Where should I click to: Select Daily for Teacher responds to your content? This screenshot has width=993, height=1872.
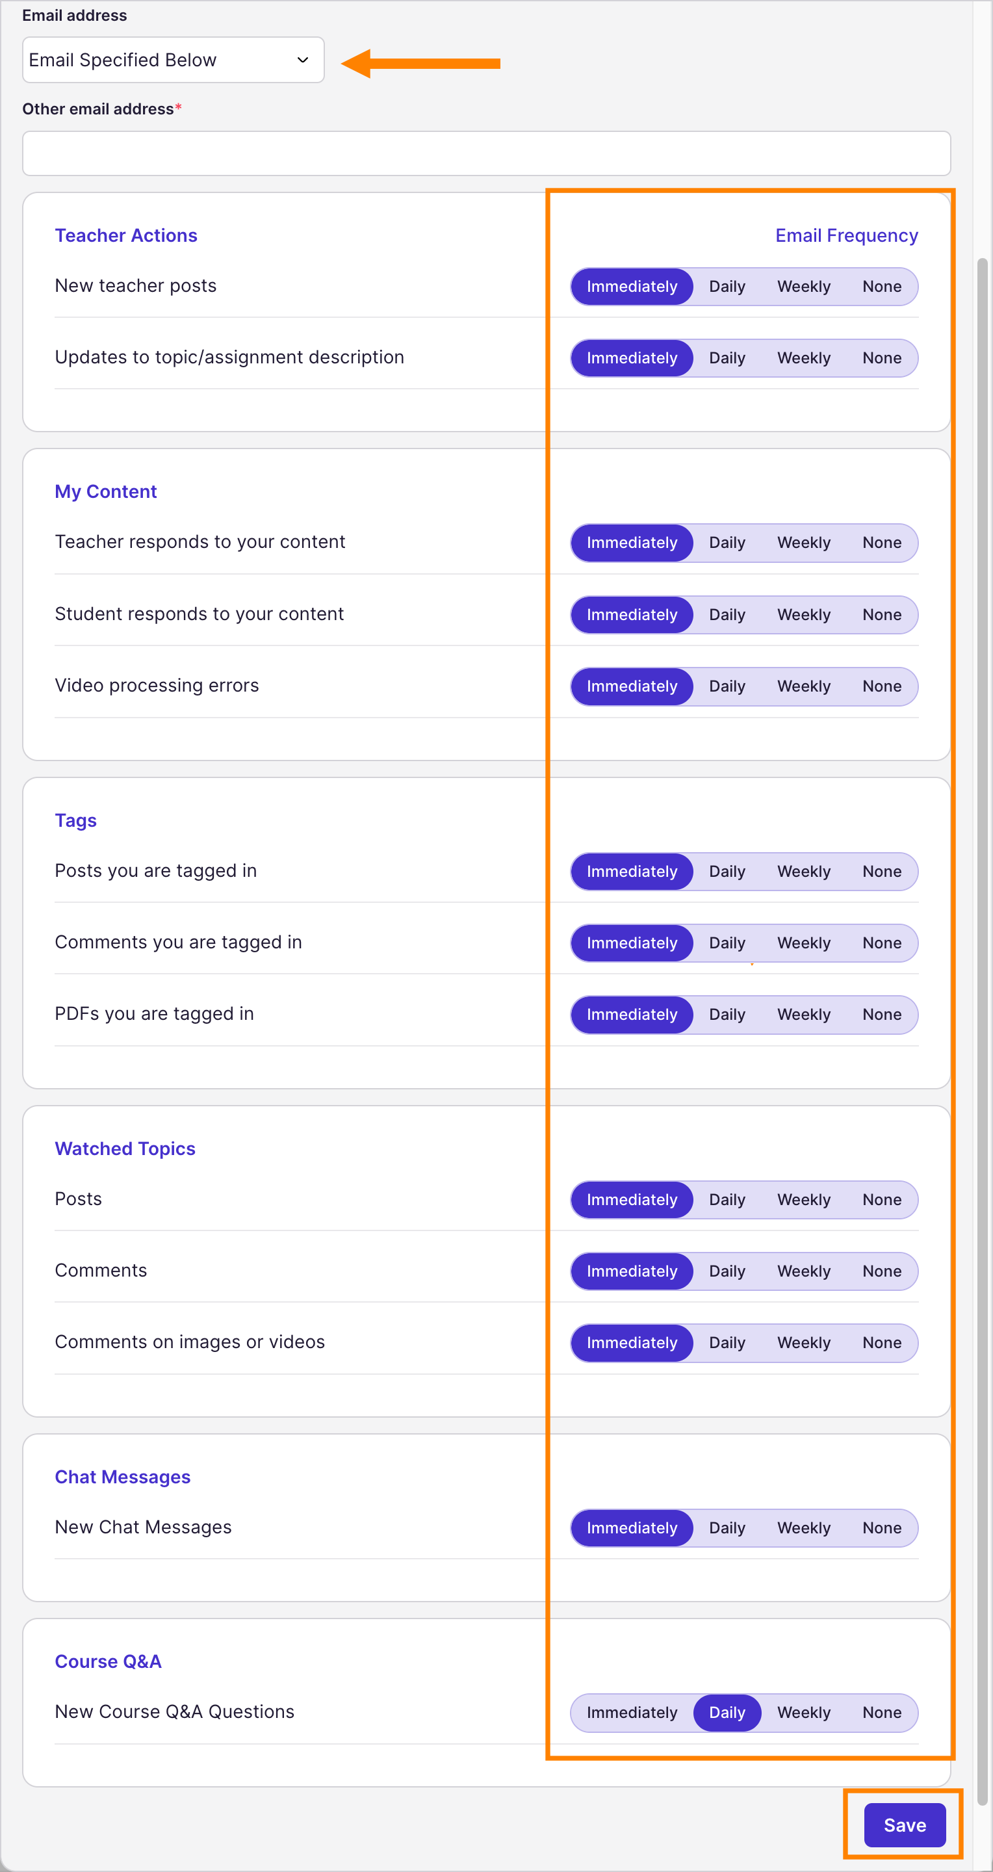(x=727, y=543)
